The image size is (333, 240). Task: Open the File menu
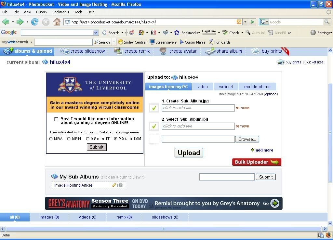[5, 12]
